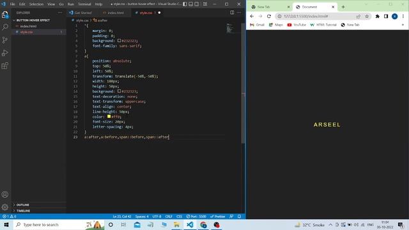Switch to Chrome New Tab tab

pyautogui.click(x=263, y=7)
